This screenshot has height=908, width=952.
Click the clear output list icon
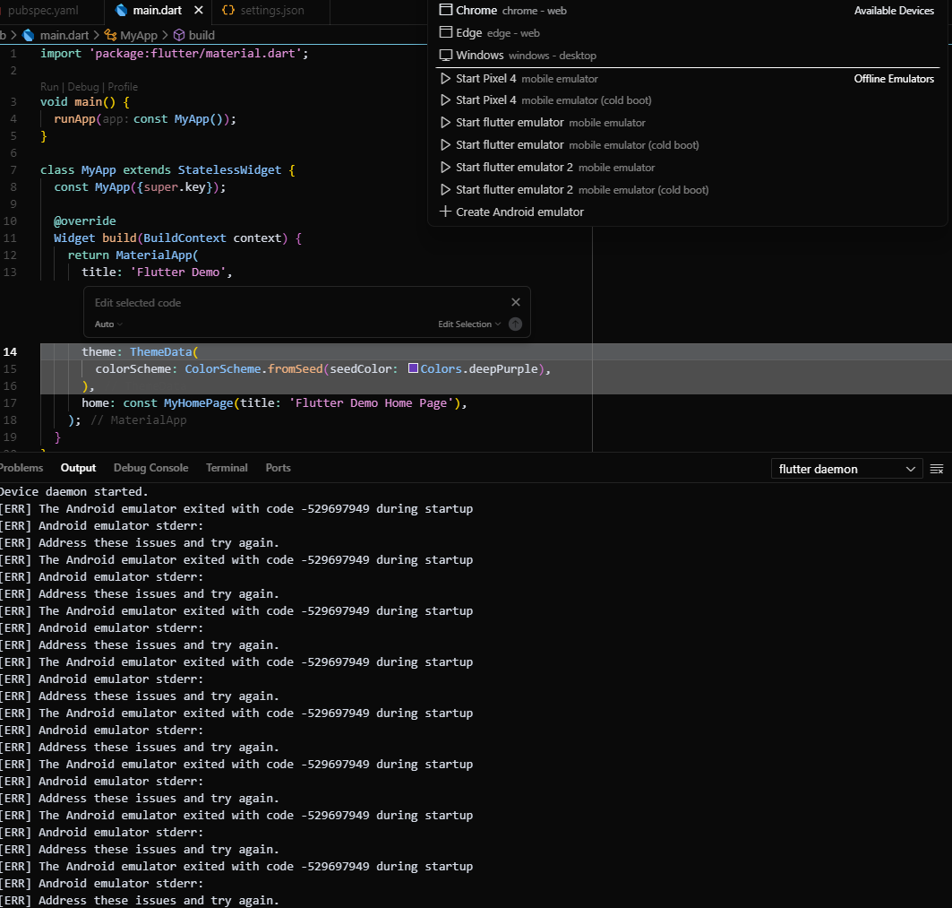coord(937,469)
